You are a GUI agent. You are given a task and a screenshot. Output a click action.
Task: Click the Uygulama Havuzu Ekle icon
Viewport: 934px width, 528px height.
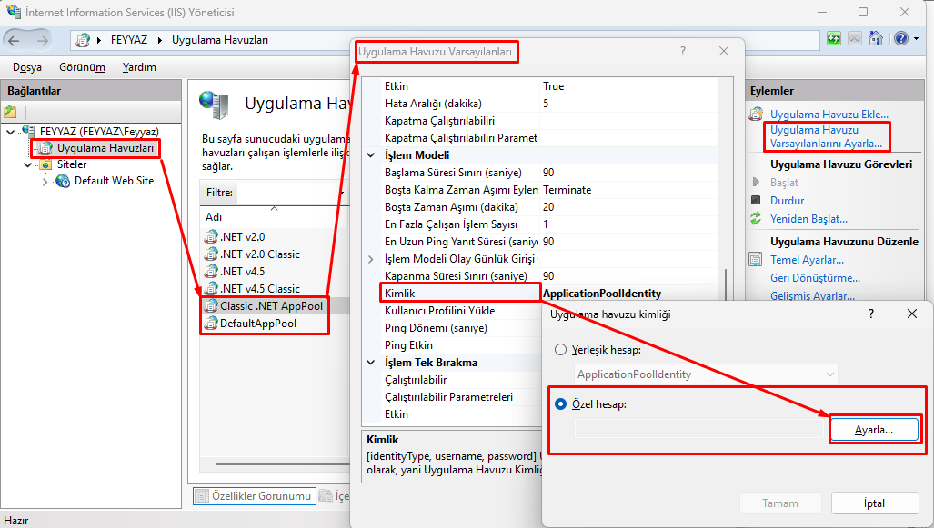click(x=755, y=115)
